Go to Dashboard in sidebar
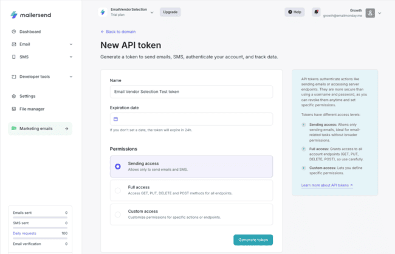The width and height of the screenshot is (395, 254). pos(30,32)
